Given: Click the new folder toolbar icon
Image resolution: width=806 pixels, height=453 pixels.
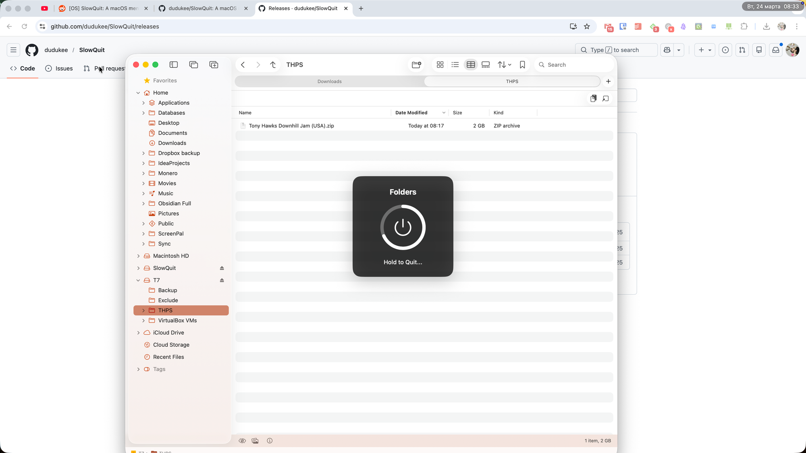Looking at the screenshot, I should (x=416, y=65).
